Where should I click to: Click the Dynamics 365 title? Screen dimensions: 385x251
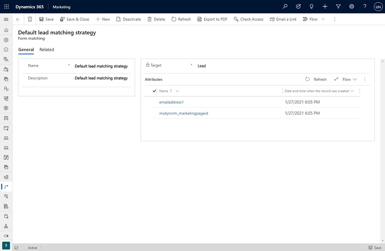click(30, 7)
